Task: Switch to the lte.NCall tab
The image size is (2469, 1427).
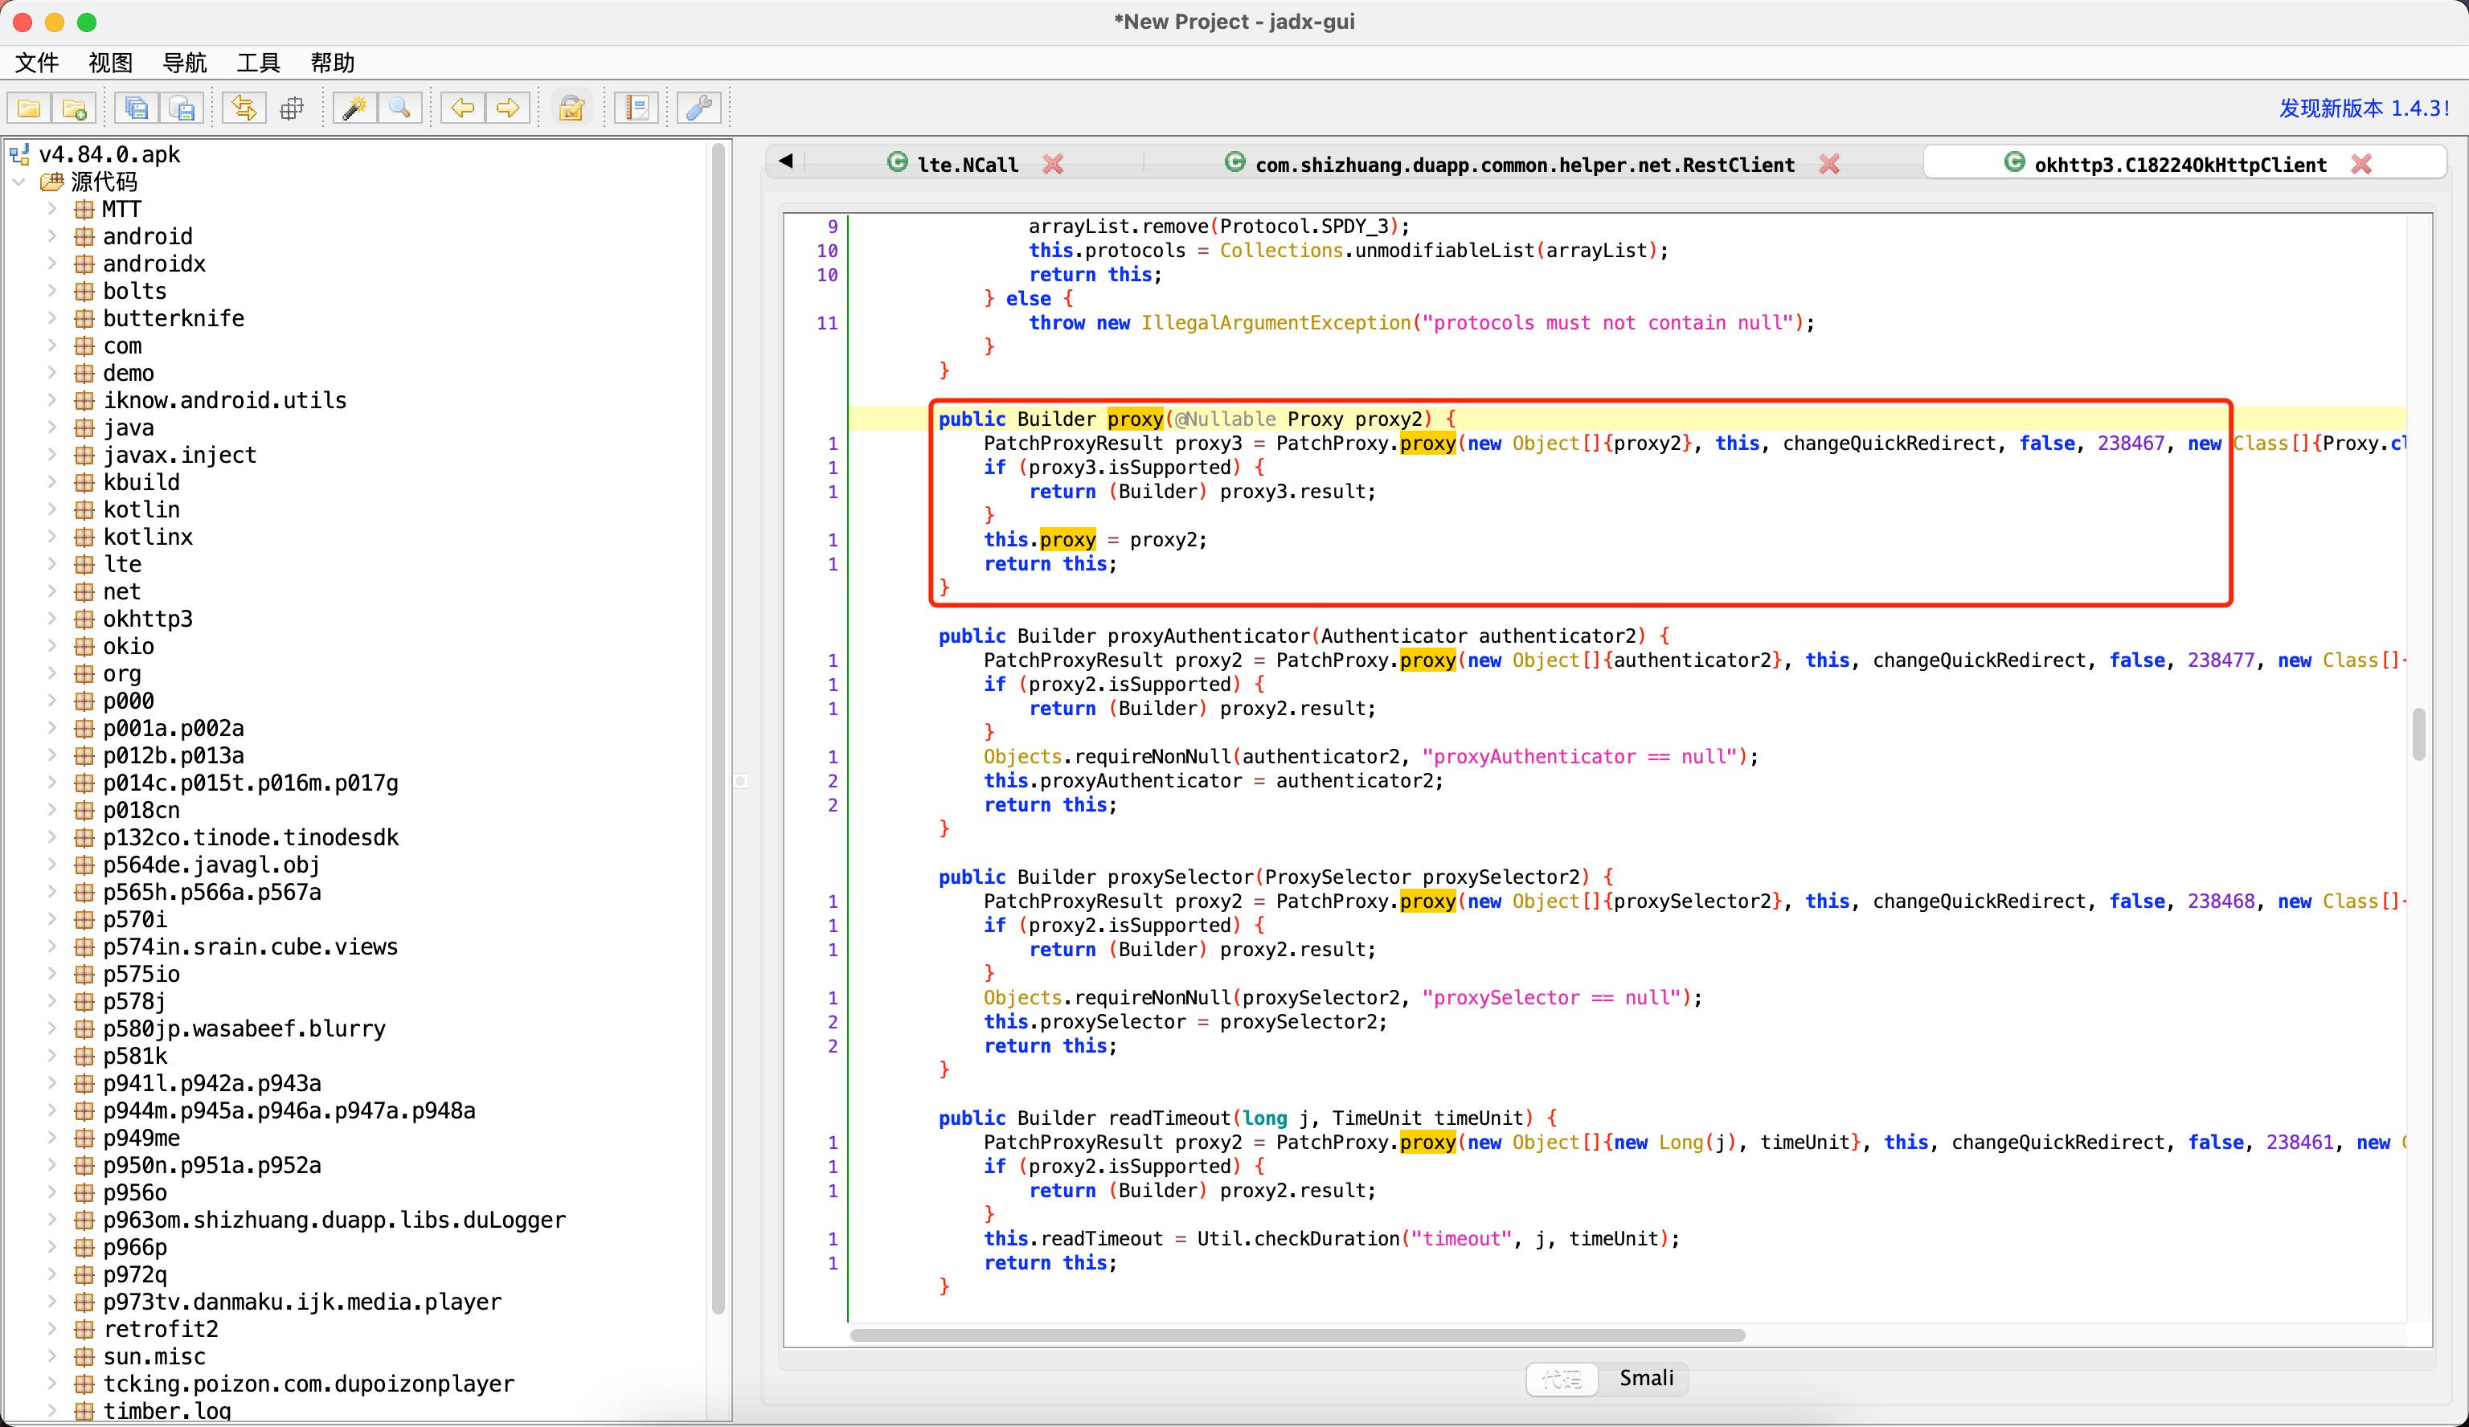Action: (966, 165)
